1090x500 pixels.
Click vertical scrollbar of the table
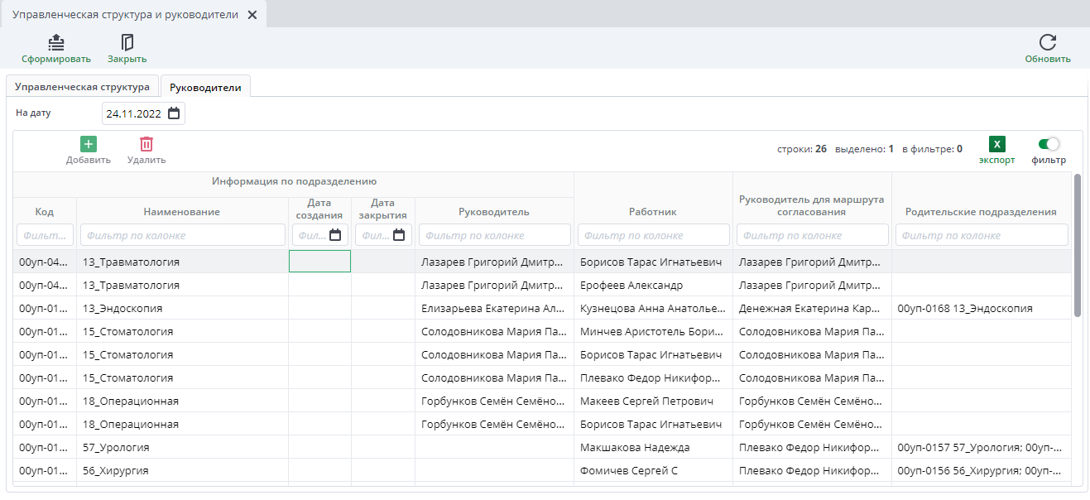coord(1077,245)
